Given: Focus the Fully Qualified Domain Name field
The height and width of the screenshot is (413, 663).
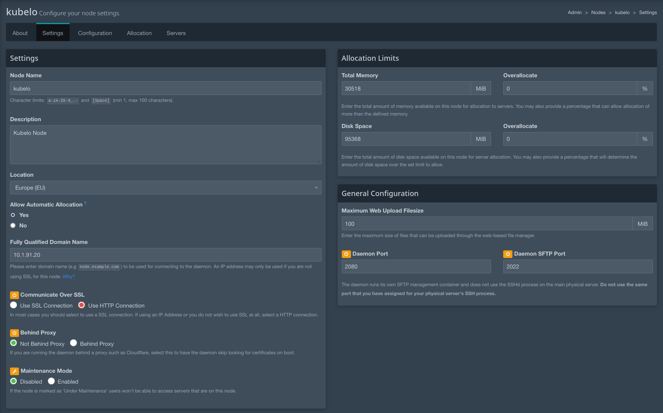Looking at the screenshot, I should [x=166, y=255].
